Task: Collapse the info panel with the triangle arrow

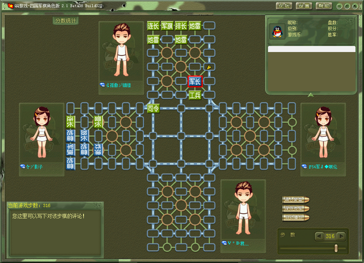Action: [x=311, y=95]
